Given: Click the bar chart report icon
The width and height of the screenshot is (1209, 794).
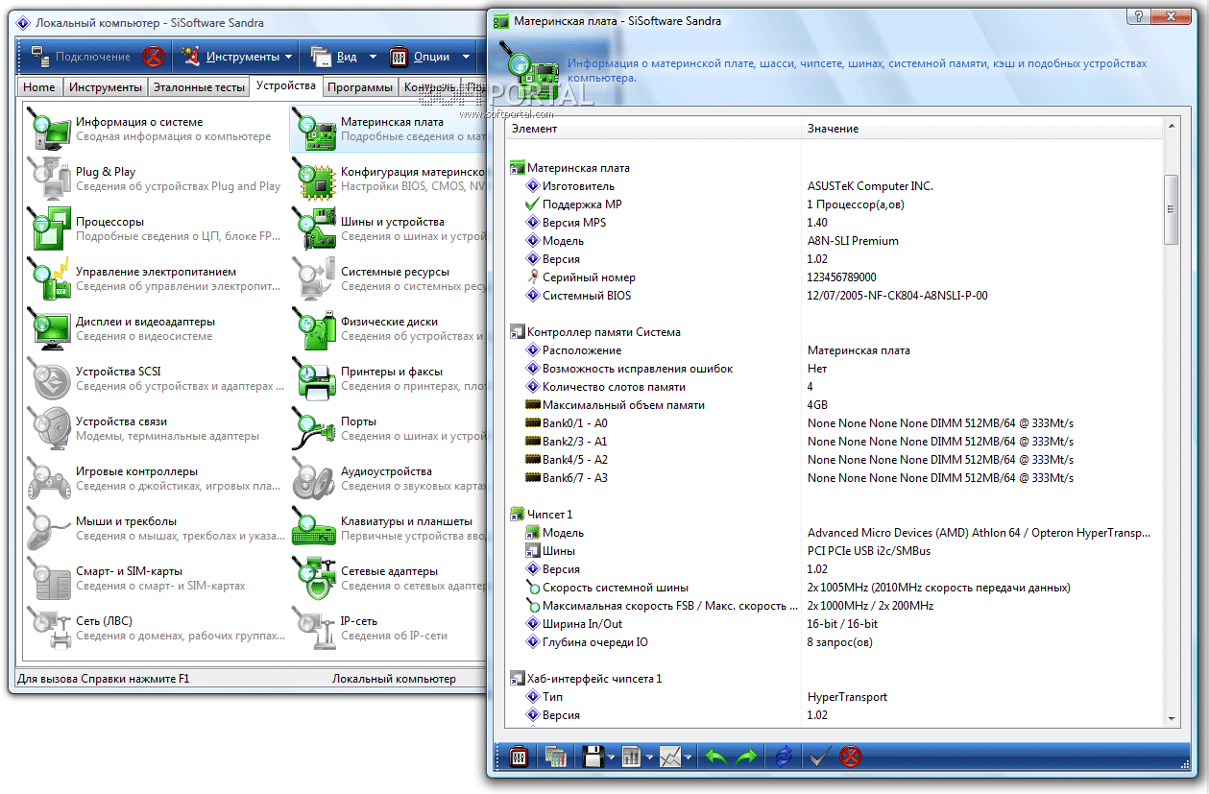Looking at the screenshot, I should [631, 757].
